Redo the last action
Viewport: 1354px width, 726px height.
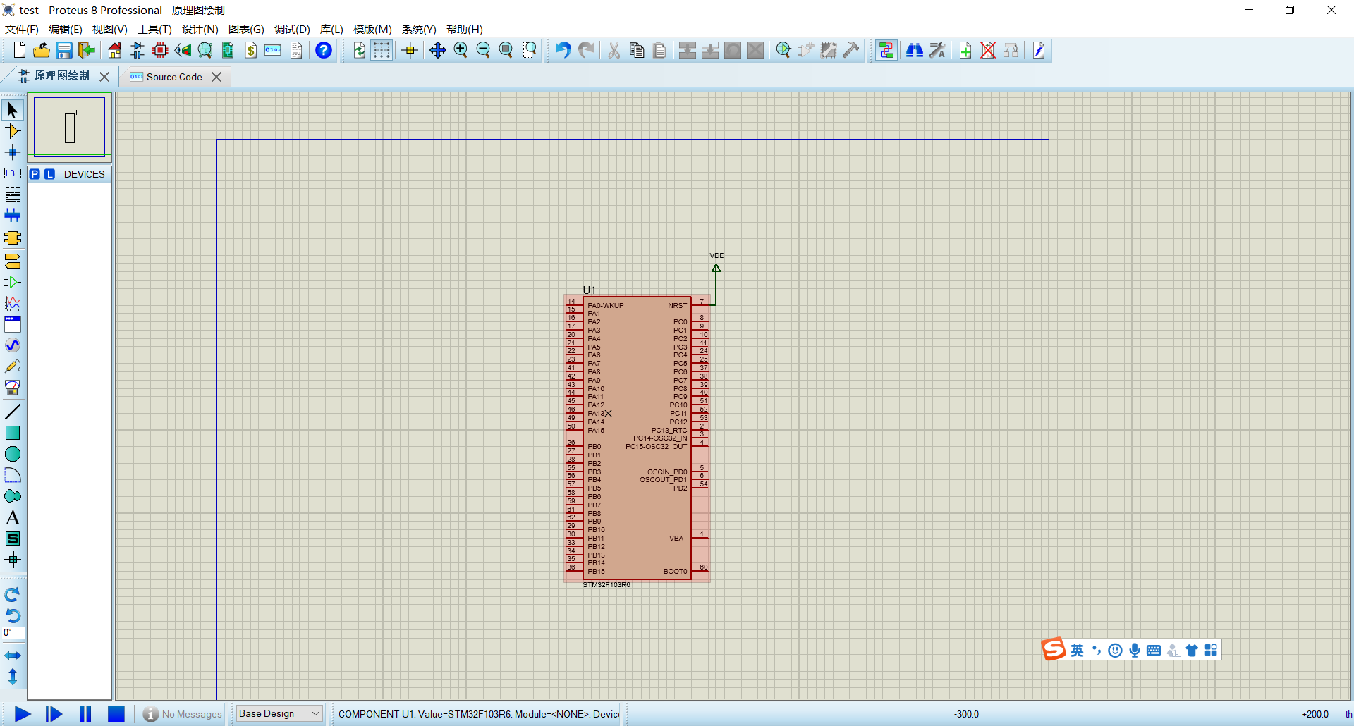point(585,50)
